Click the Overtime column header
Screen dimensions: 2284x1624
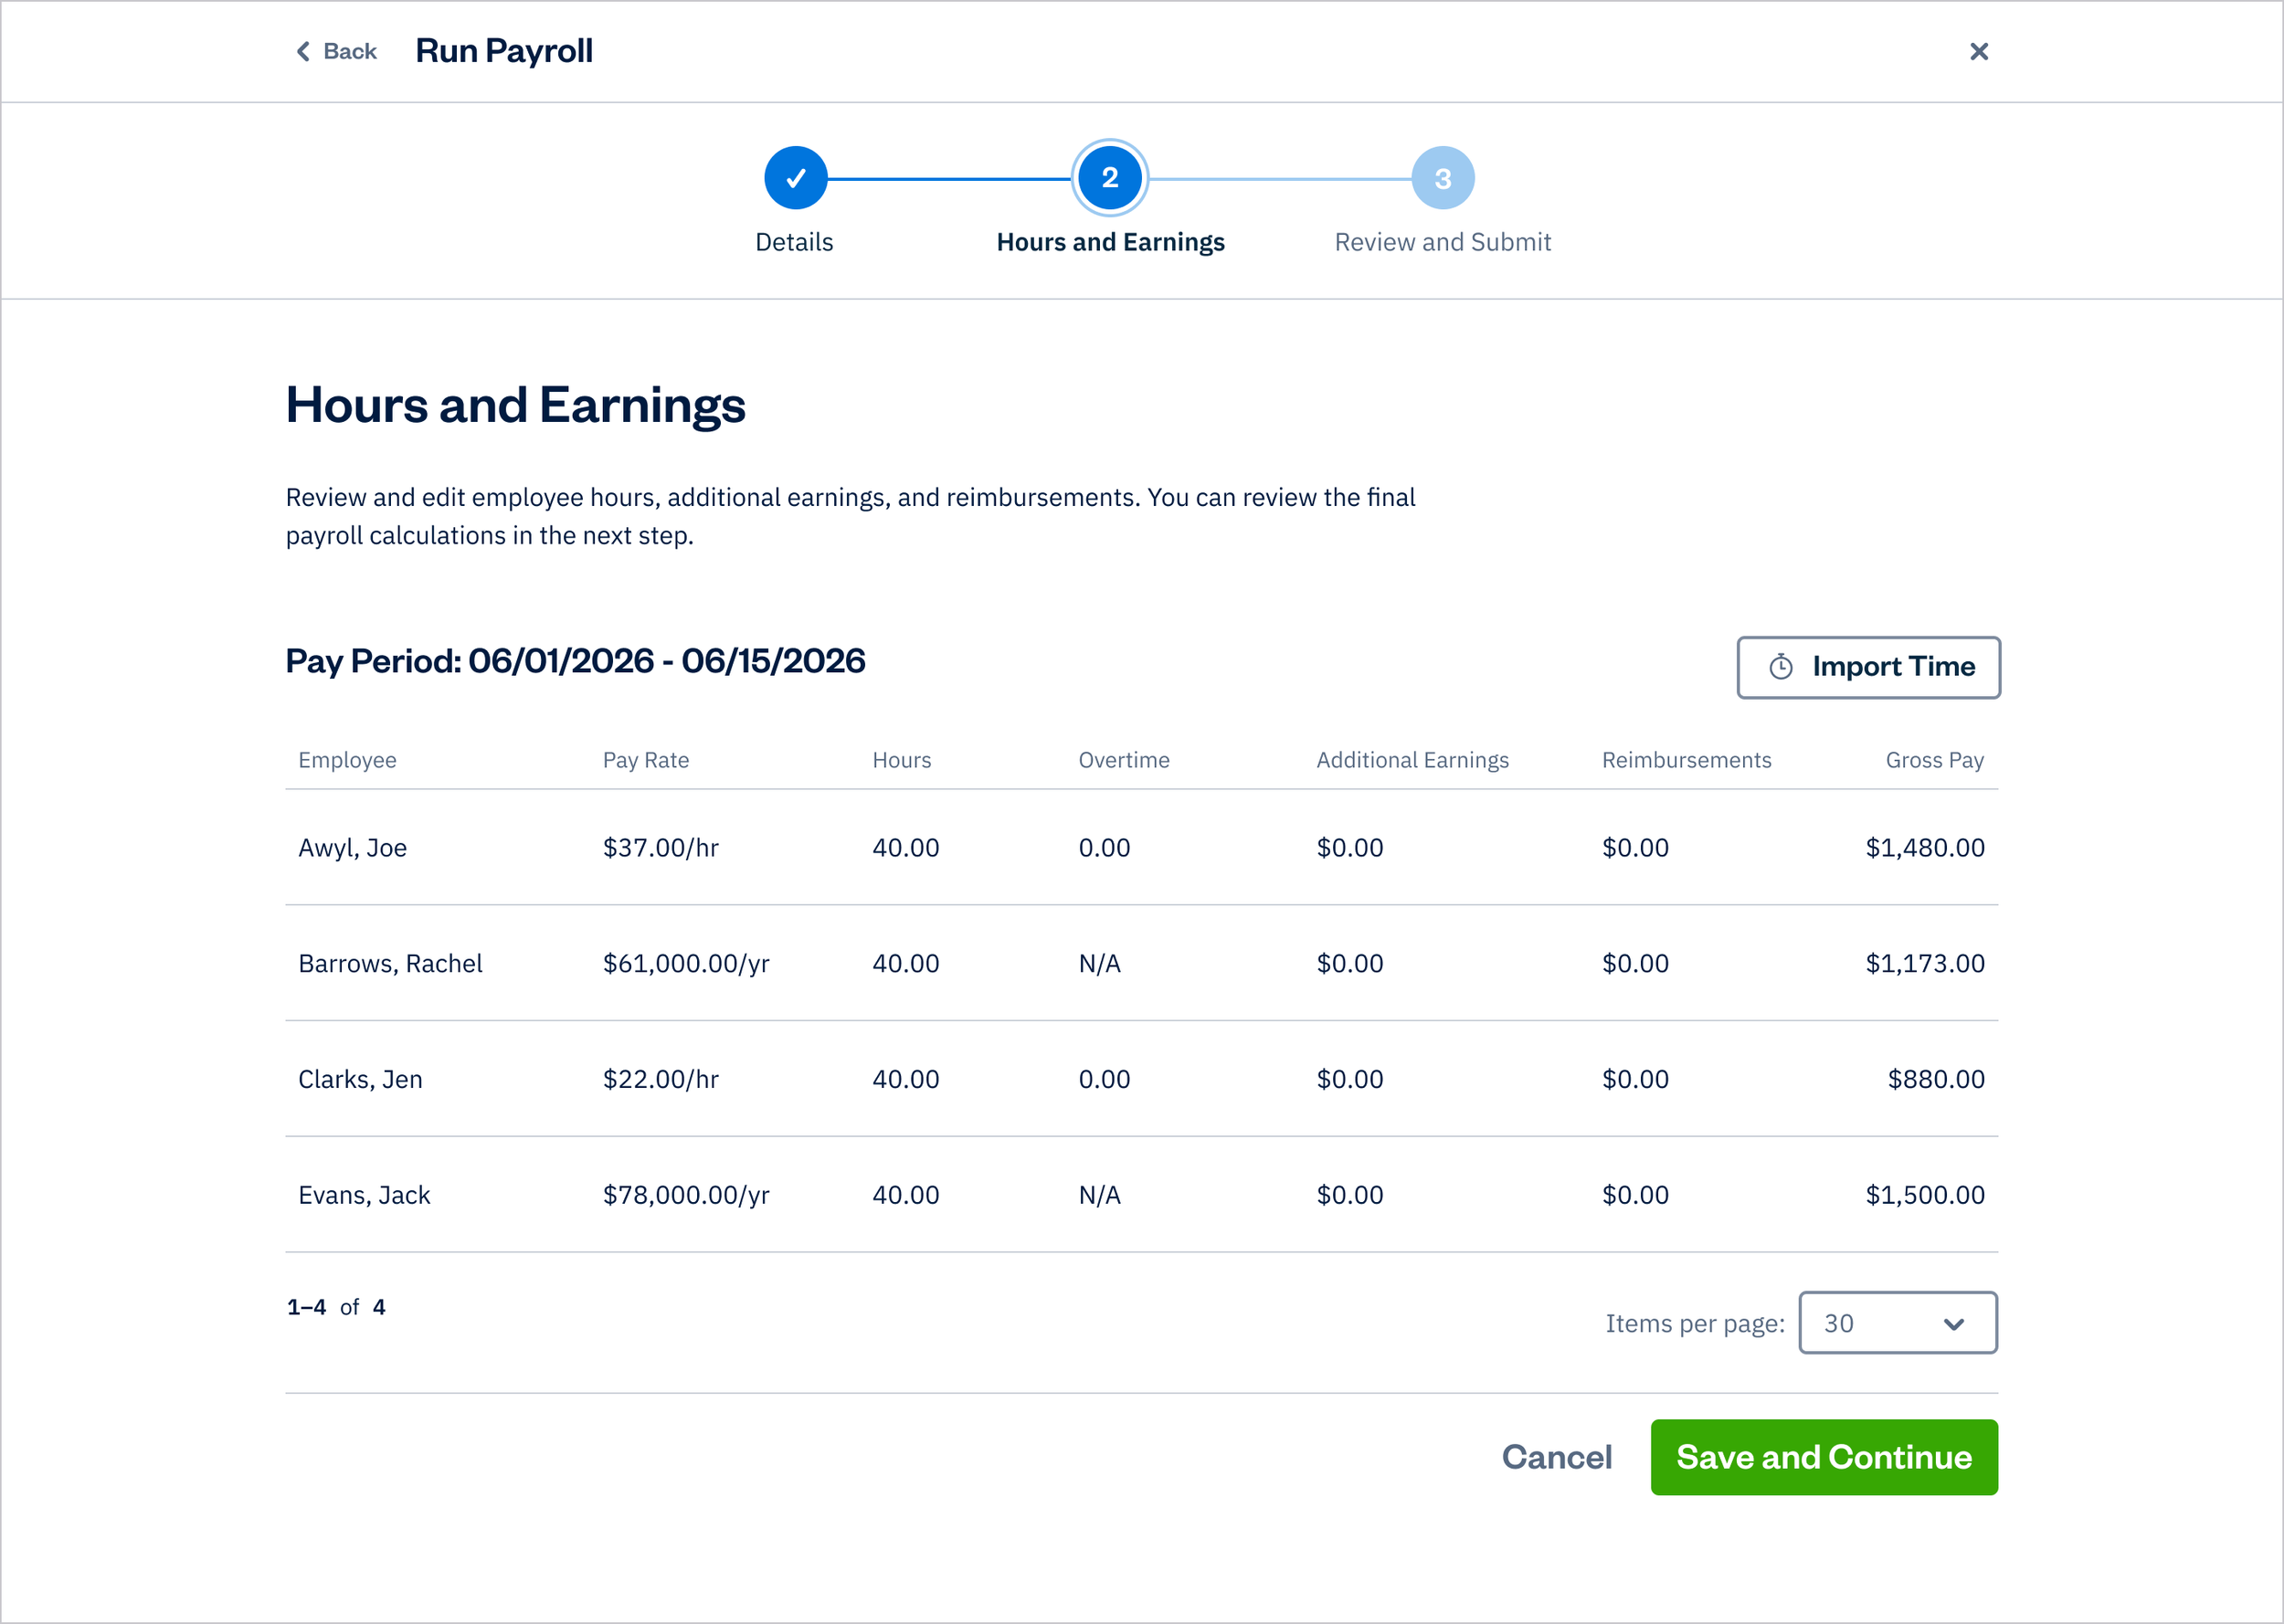pos(1123,760)
